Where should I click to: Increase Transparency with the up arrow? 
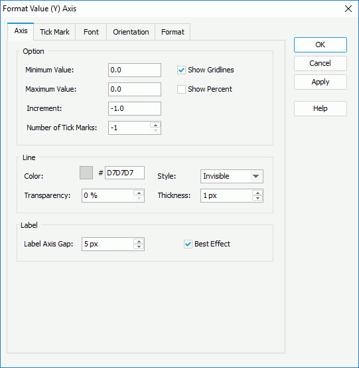point(139,193)
